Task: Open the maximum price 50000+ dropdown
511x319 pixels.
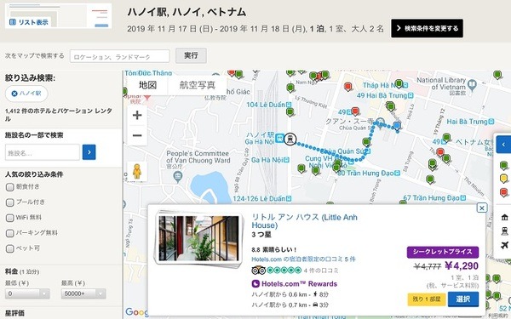Action: (83, 293)
